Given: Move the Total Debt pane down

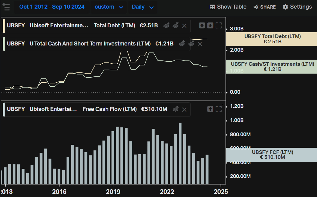Looking at the screenshot, I should point(210,26).
